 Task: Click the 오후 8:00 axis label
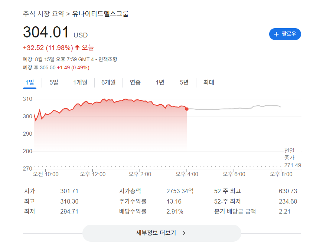[x=281, y=174]
